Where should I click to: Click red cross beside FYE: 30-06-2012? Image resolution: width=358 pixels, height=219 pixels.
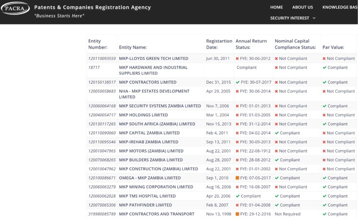(237, 59)
